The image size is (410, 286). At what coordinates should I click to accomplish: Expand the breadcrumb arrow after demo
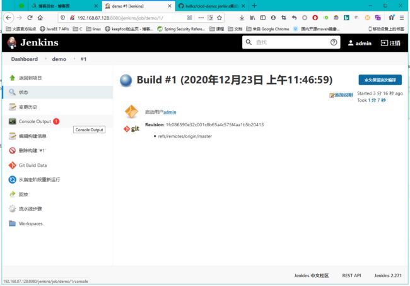click(74, 59)
